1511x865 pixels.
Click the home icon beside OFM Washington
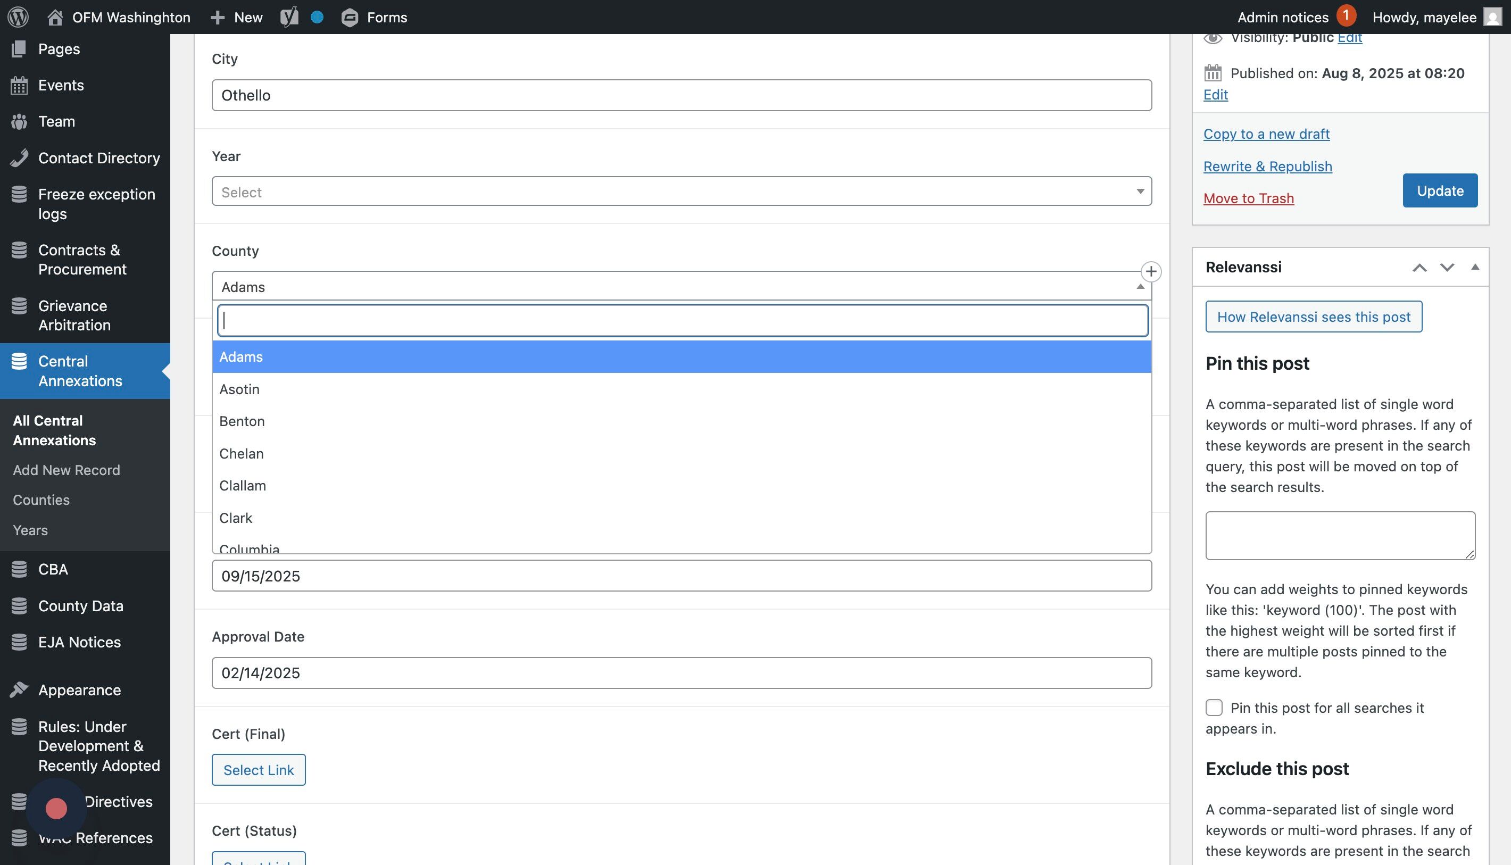(55, 17)
